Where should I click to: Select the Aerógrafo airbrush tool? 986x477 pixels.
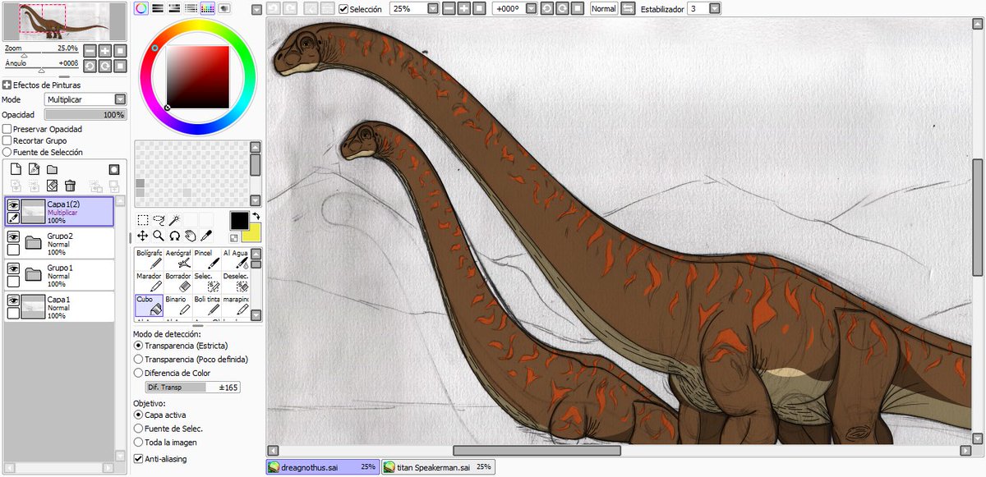[x=178, y=259]
